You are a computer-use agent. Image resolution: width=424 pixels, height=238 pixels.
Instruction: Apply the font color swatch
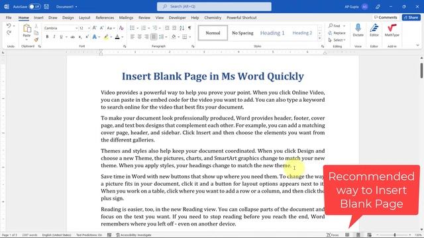point(117,37)
